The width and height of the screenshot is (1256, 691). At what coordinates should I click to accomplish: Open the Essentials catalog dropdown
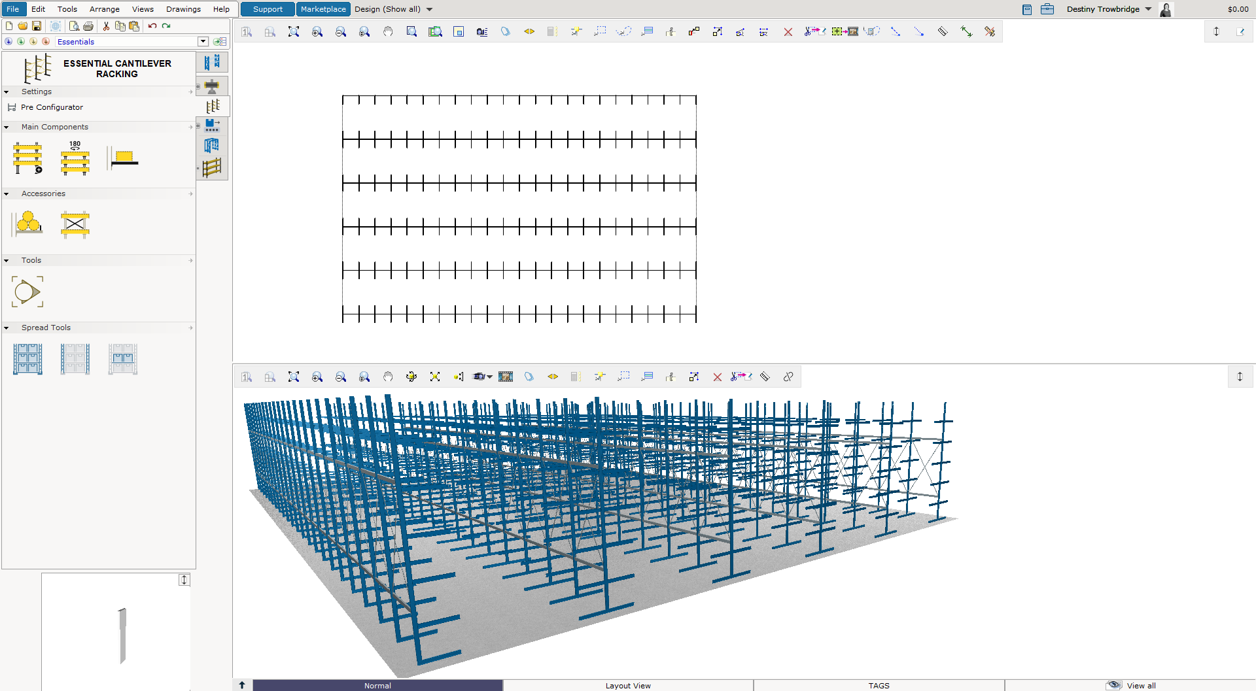[x=203, y=41]
